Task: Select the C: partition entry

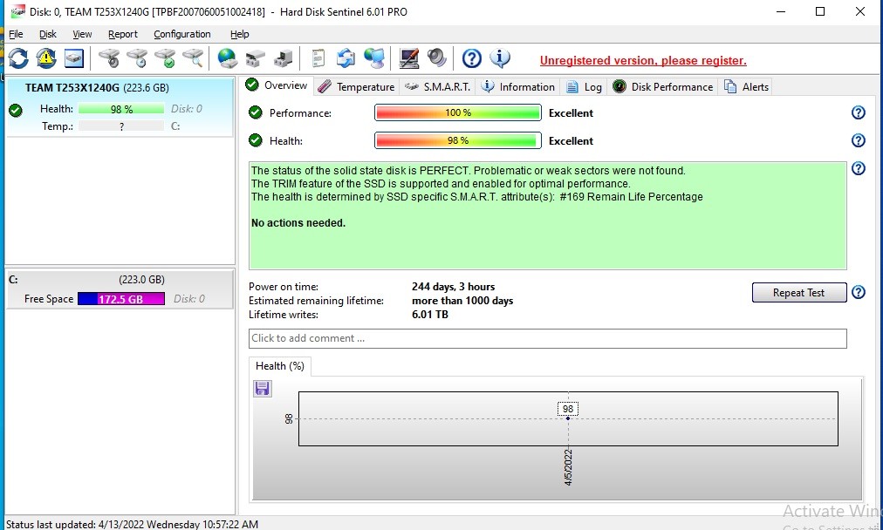Action: click(120, 289)
